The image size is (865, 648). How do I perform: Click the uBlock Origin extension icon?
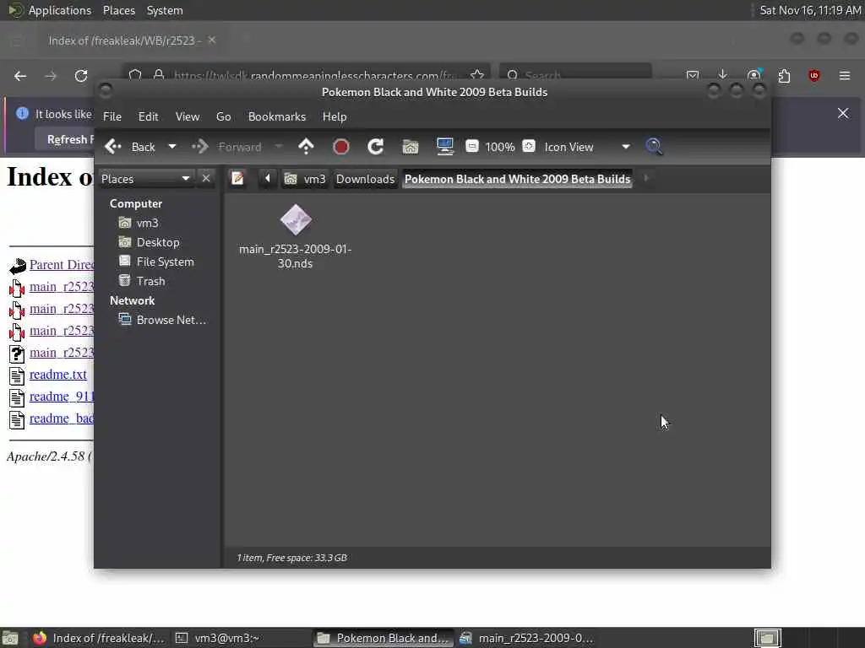click(814, 75)
